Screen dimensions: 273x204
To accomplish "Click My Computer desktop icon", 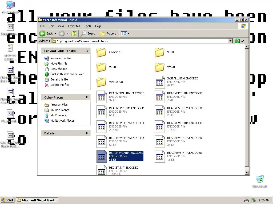I will point(10,5).
